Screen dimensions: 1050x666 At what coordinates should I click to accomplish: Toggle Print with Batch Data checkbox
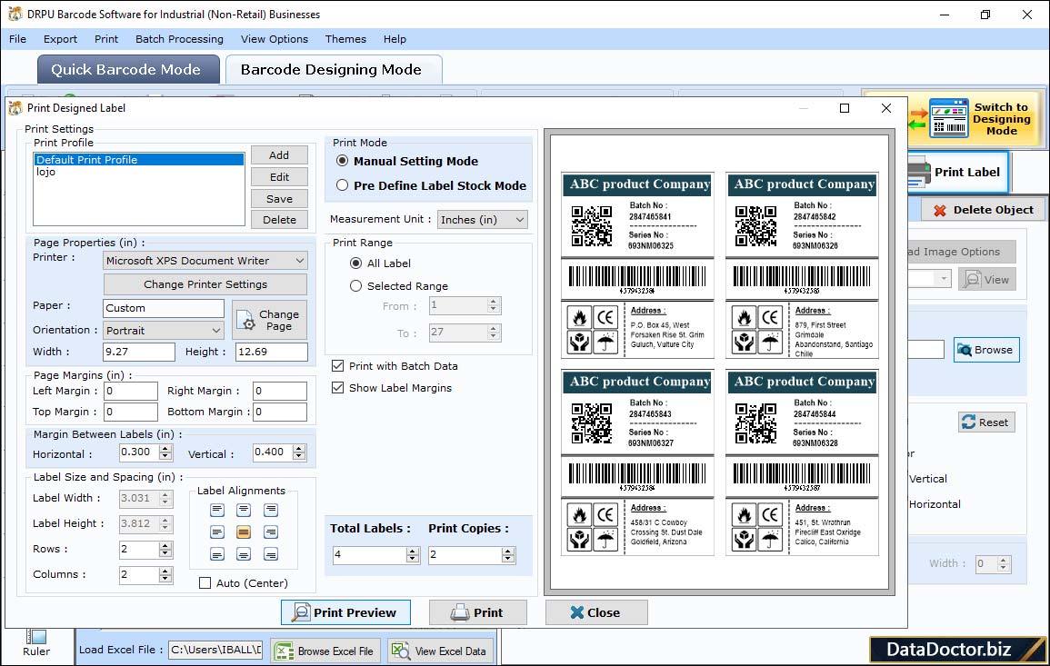click(338, 365)
